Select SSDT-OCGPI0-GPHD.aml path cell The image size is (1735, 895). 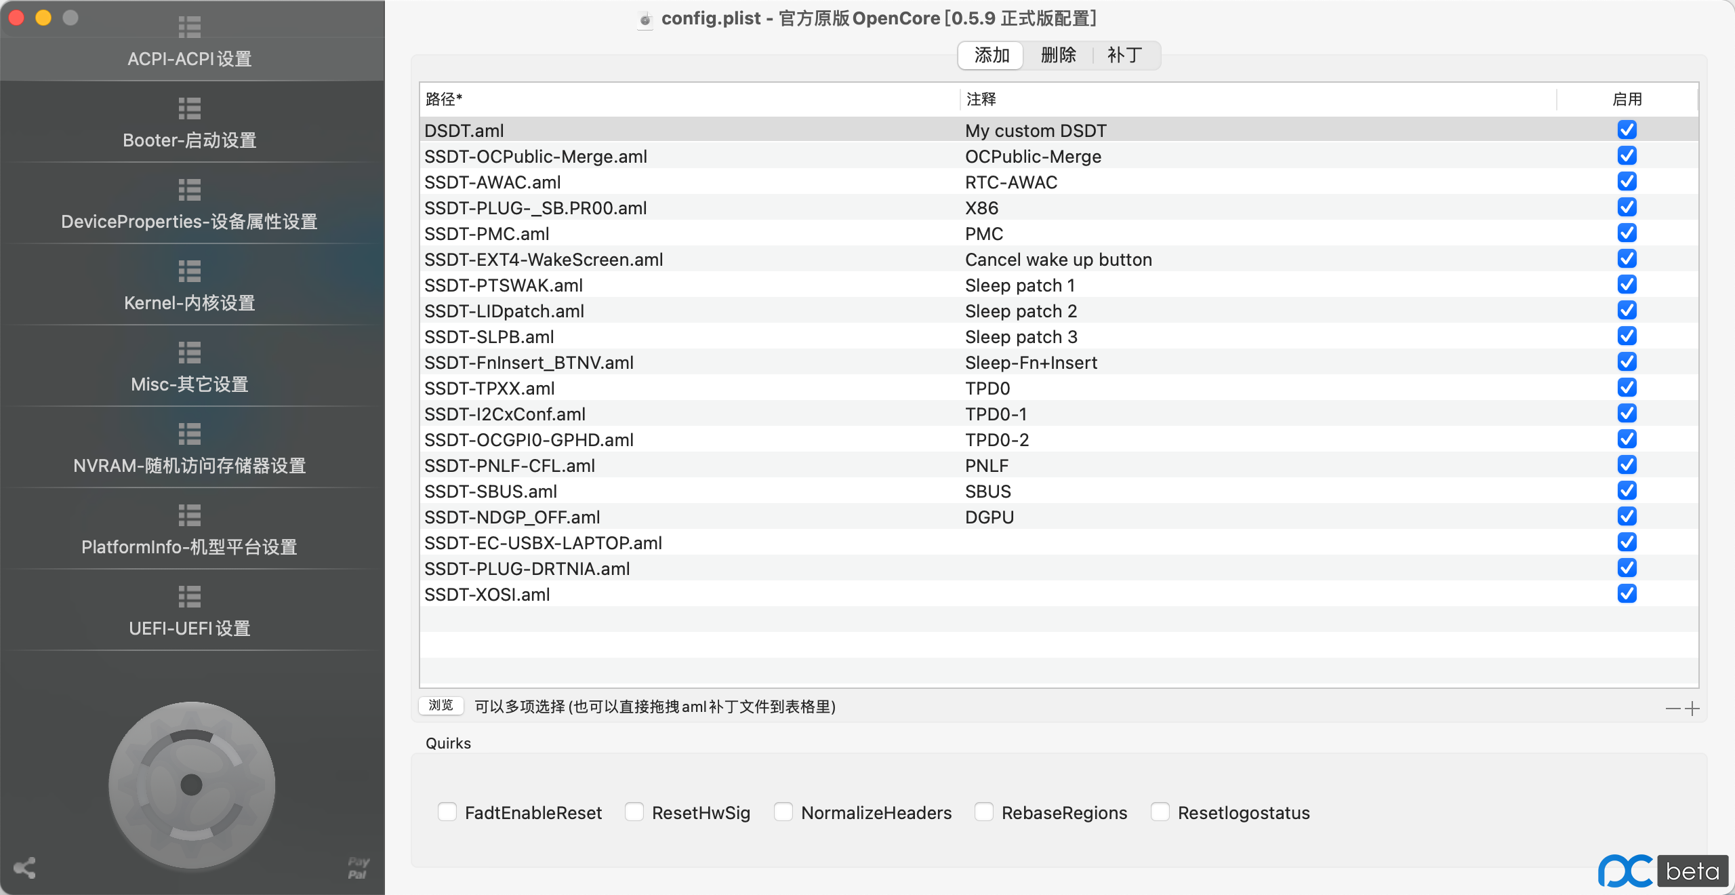[x=529, y=439]
